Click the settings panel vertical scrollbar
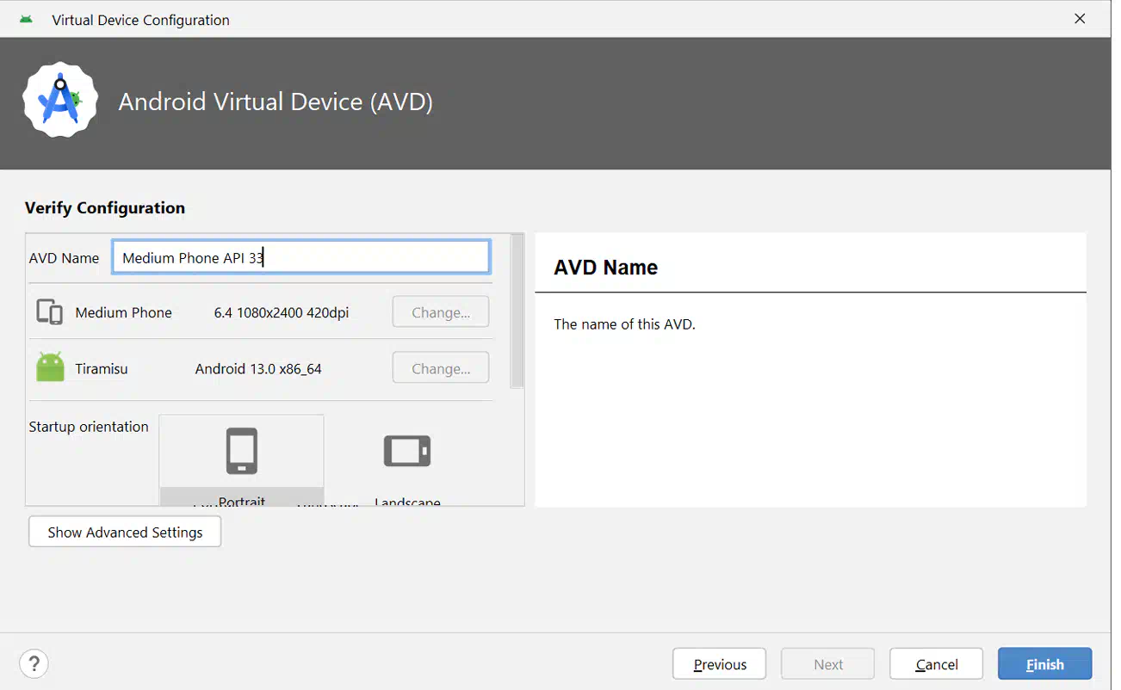The width and height of the screenshot is (1121, 690). [x=517, y=311]
